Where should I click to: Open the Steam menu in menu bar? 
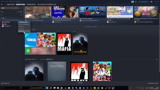click(2, 1)
